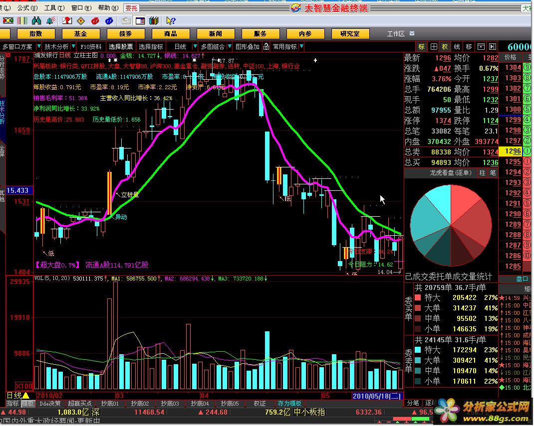Viewport: 534px width, 426px height.
Task: Click the 2010/05/18 date marker
Action: coord(377,396)
